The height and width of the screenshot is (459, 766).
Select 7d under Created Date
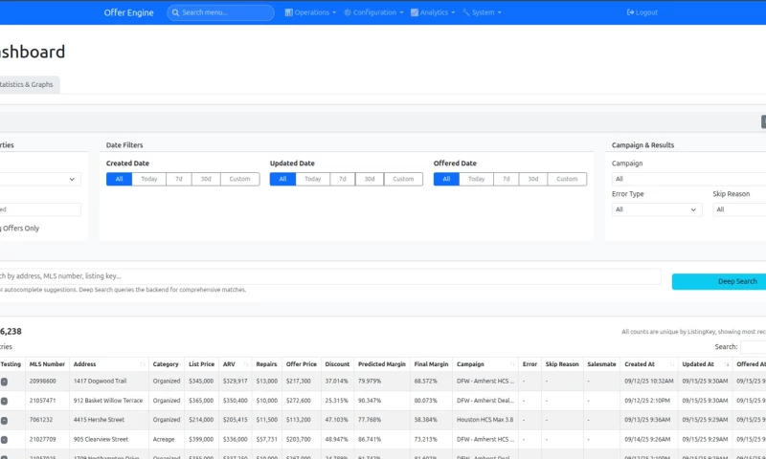pyautogui.click(x=179, y=179)
